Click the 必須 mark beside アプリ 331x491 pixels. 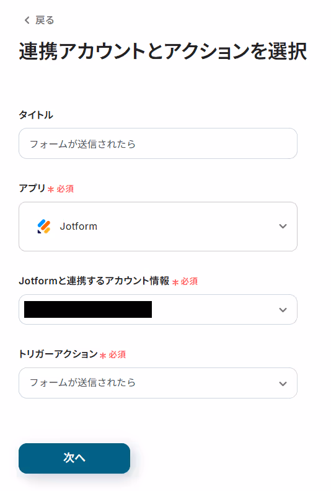(65, 189)
